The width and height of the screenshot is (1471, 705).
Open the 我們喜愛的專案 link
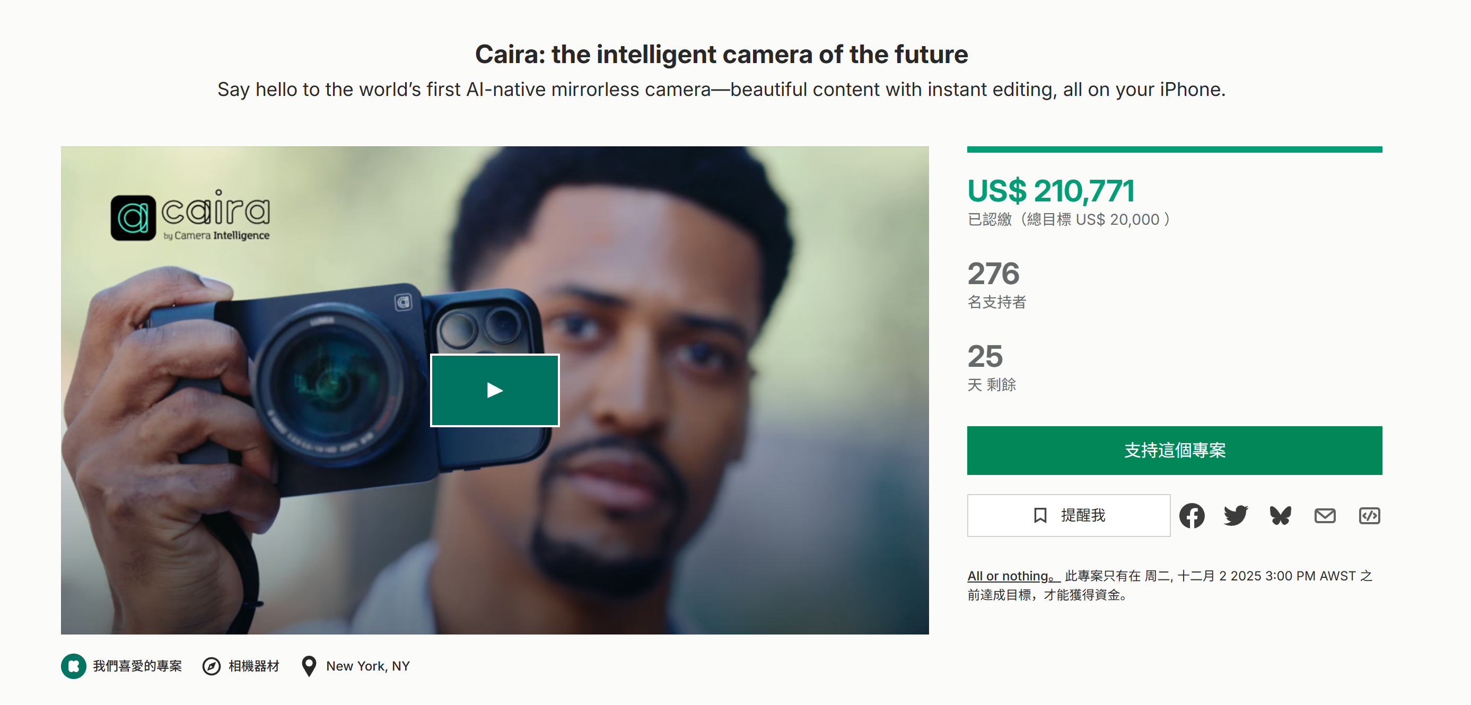tap(137, 666)
